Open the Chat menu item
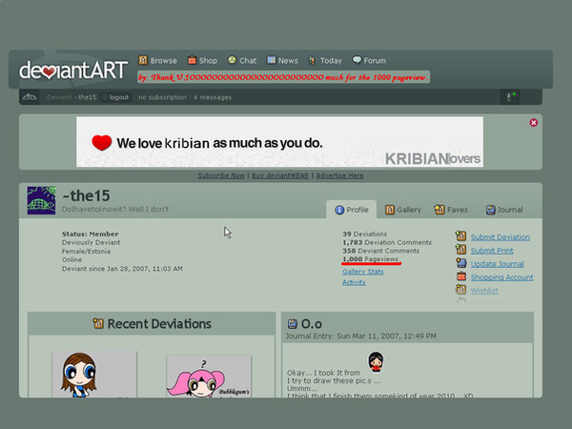Image resolution: width=572 pixels, height=429 pixels. point(248,61)
